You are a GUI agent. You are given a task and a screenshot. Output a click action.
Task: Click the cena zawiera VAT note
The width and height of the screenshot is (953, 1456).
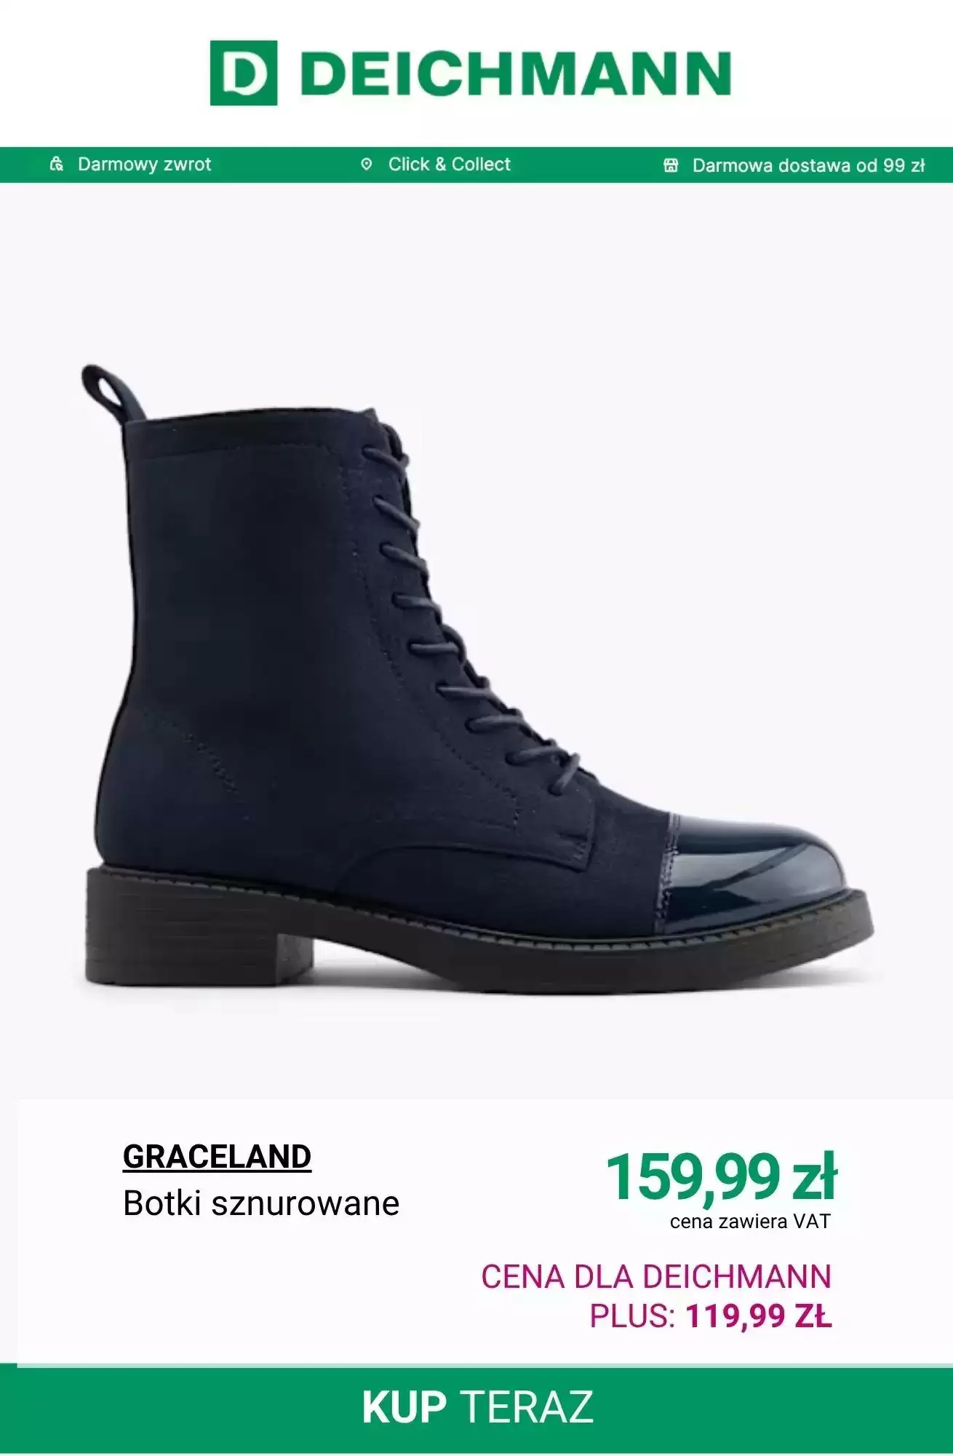click(x=750, y=1222)
